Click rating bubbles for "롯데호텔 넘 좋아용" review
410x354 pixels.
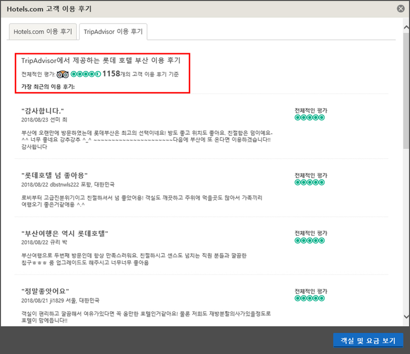(x=310, y=182)
